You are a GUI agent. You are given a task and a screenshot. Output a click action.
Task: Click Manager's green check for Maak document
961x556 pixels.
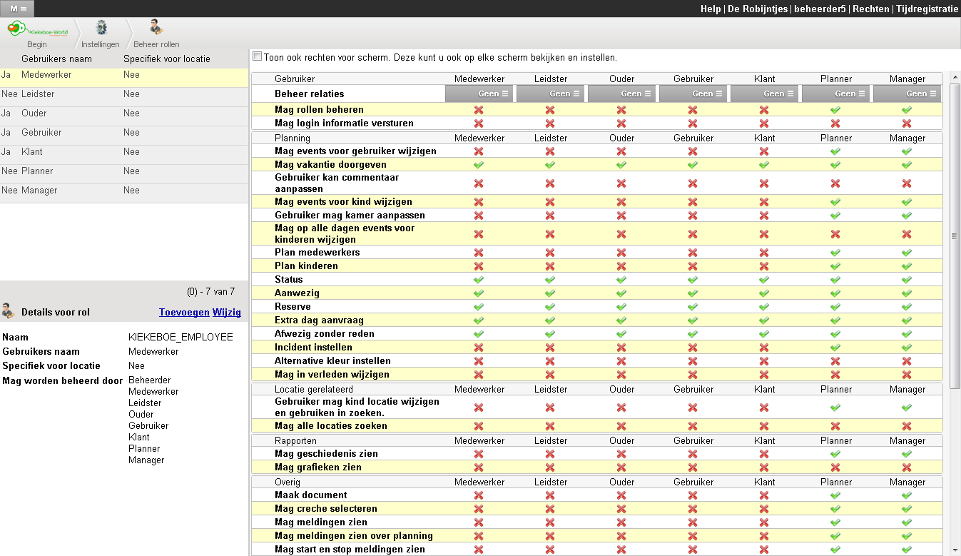[907, 495]
